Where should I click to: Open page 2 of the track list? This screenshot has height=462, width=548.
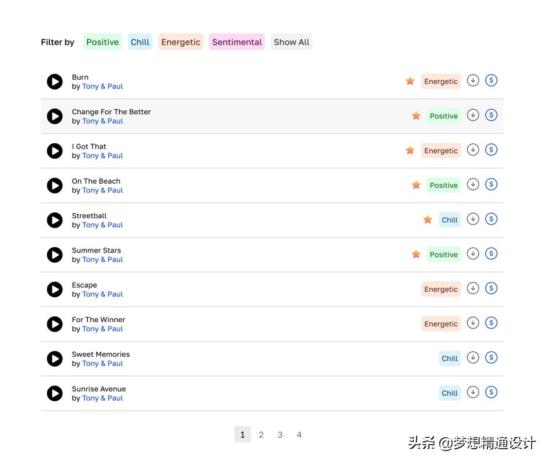click(261, 434)
